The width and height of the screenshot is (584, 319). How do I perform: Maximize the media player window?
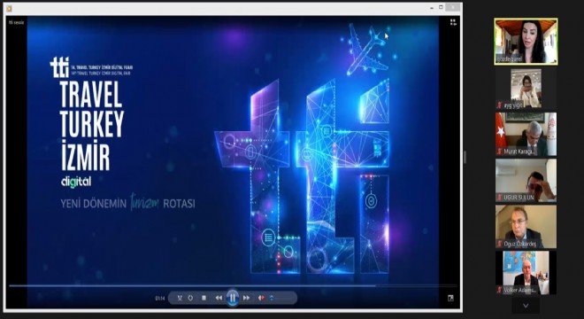pos(441,7)
